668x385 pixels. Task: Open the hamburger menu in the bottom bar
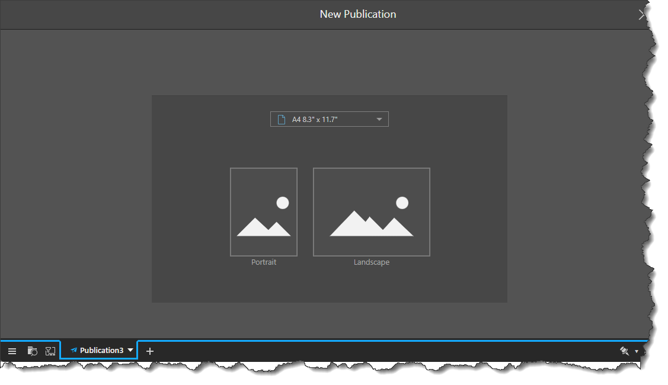[12, 351]
